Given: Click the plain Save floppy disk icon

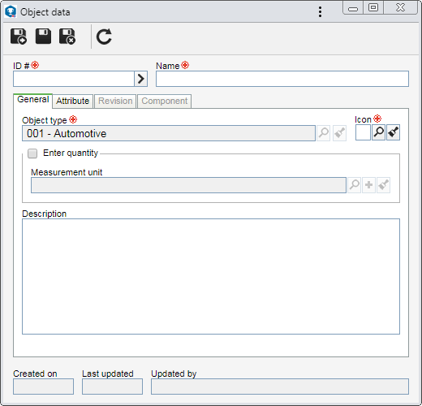Looking at the screenshot, I should click(43, 37).
